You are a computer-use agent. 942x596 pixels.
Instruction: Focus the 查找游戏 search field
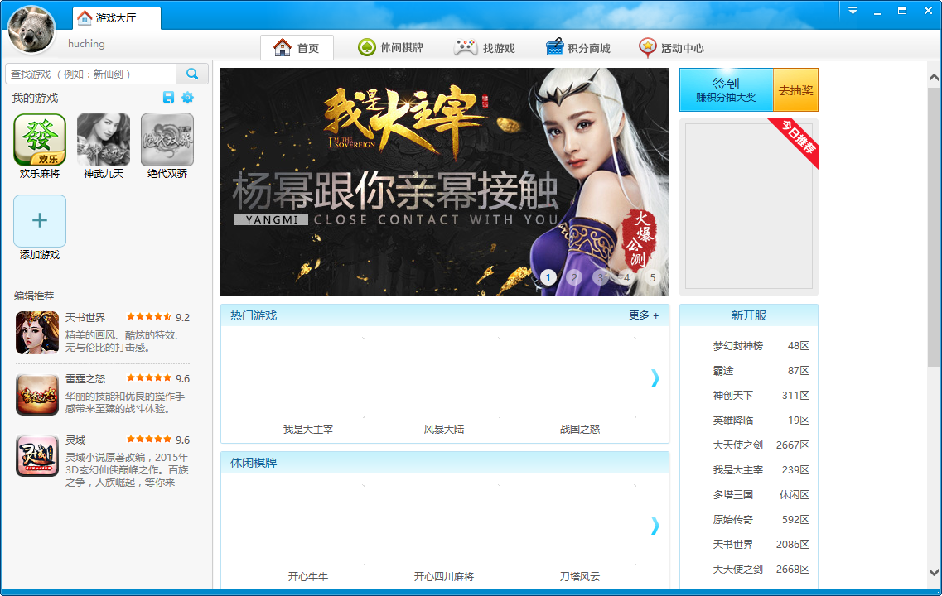click(x=91, y=74)
